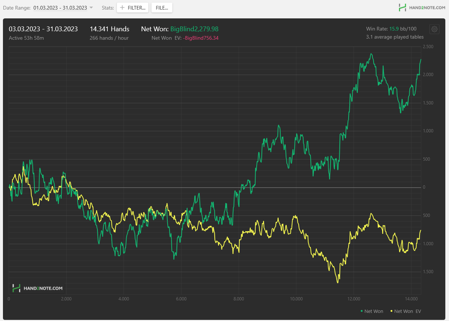Click the + FILTER... button

[x=133, y=8]
